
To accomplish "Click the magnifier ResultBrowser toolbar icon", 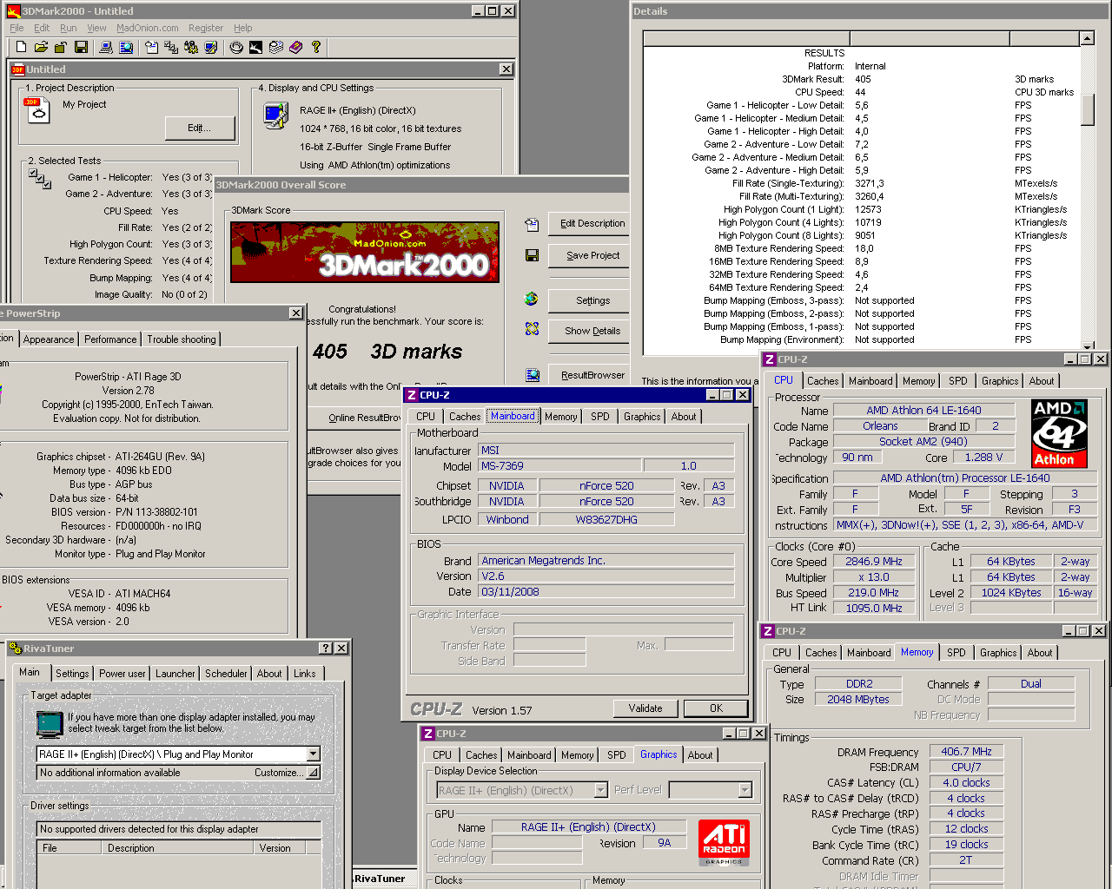I will [126, 47].
